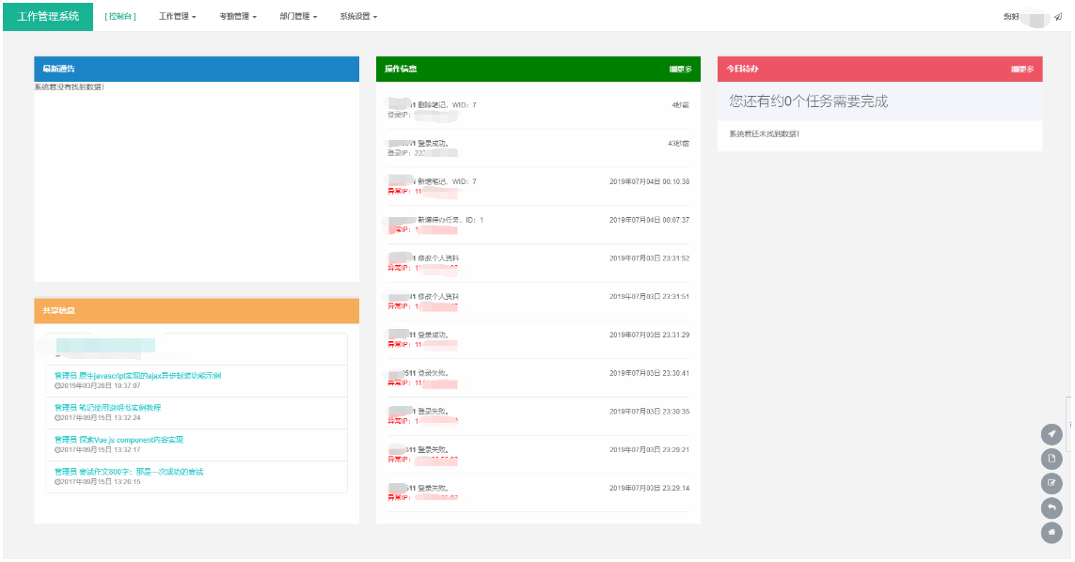Click 更多 in green 操作信息 header
This screenshot has width=1075, height=562.
681,70
